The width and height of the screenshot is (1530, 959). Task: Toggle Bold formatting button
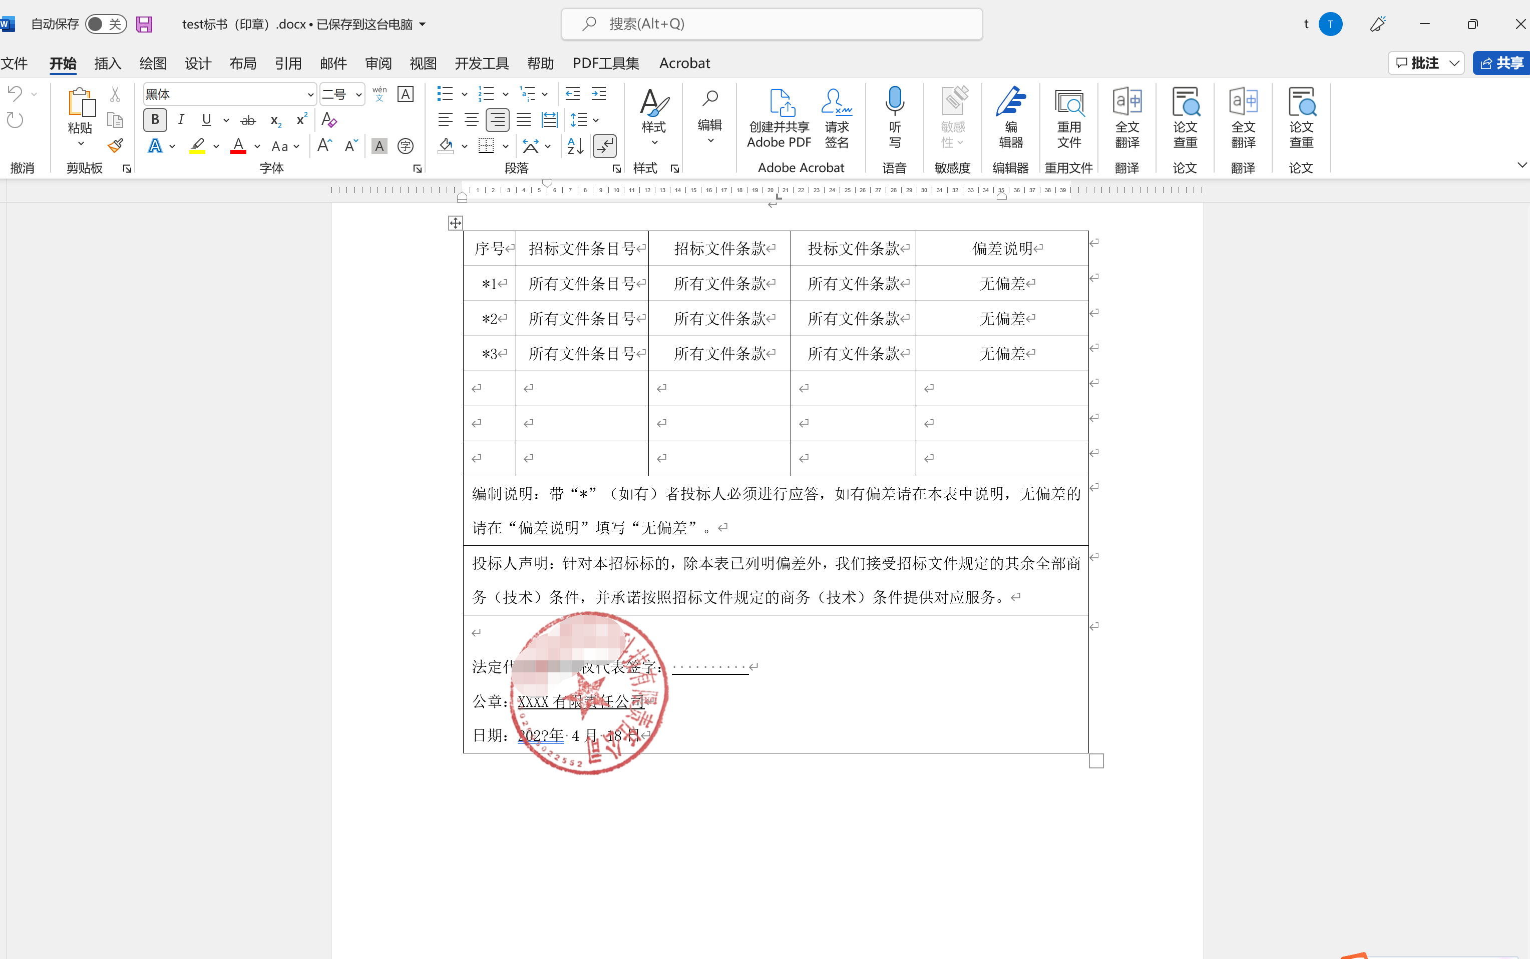tap(155, 120)
